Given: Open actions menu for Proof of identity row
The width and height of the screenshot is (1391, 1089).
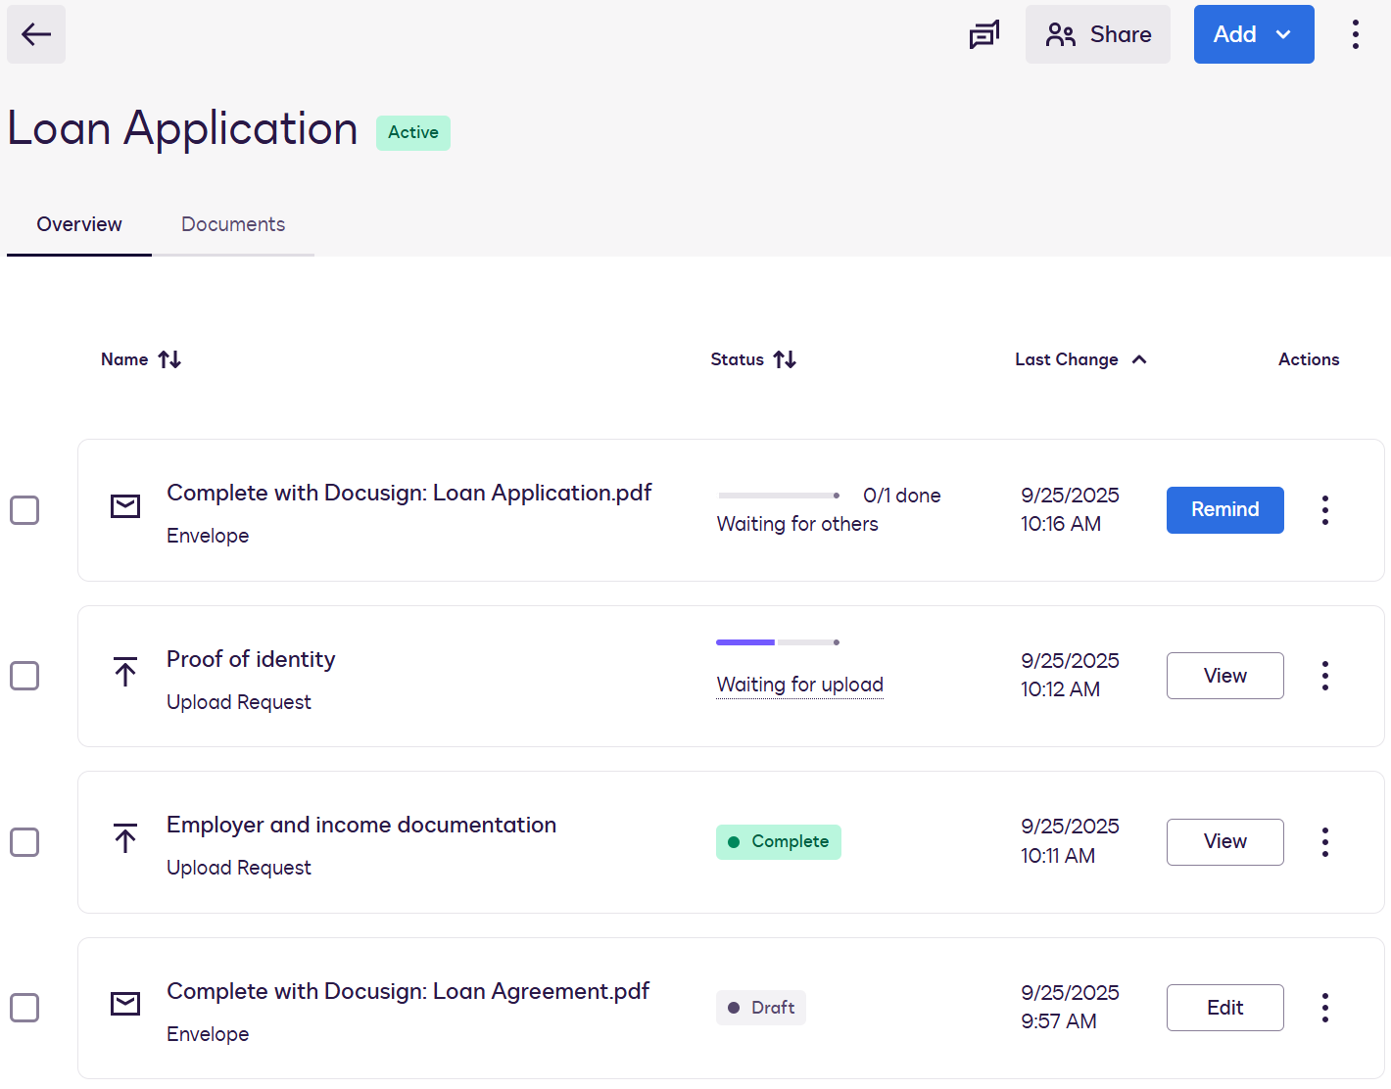Looking at the screenshot, I should coord(1324,676).
